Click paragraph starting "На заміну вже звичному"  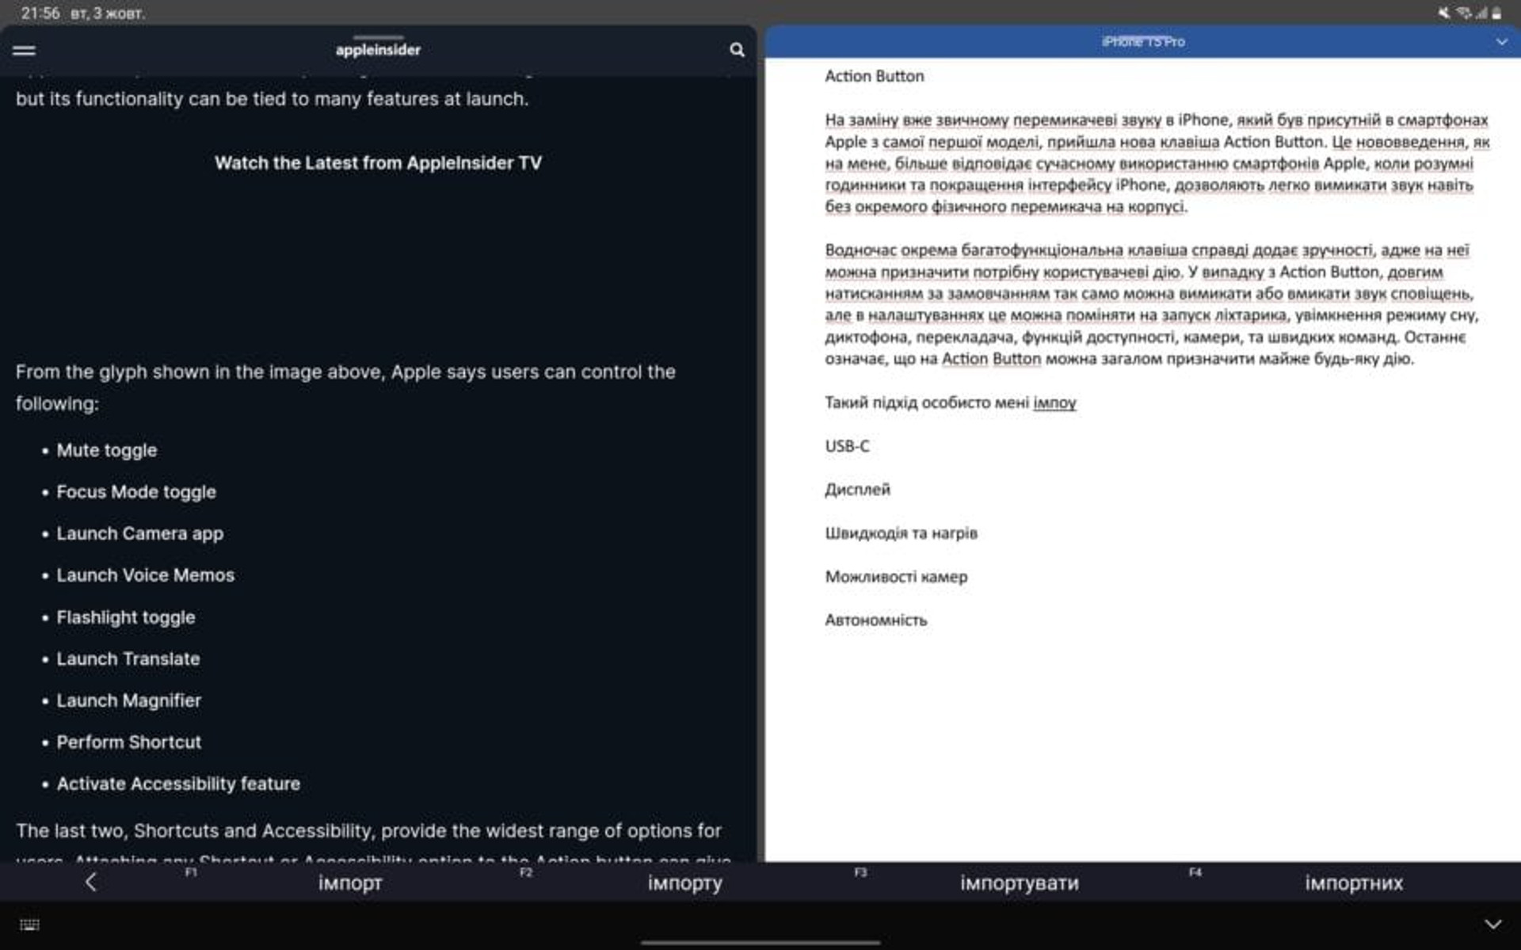coord(1157,163)
